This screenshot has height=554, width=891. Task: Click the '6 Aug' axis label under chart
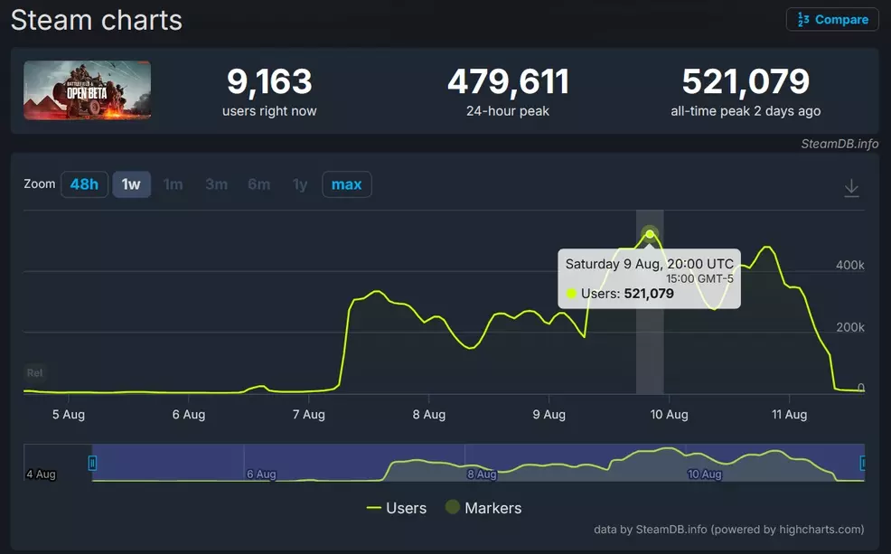pyautogui.click(x=189, y=414)
